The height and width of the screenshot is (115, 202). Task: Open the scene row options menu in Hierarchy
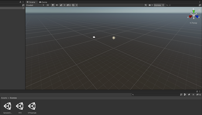(23, 8)
